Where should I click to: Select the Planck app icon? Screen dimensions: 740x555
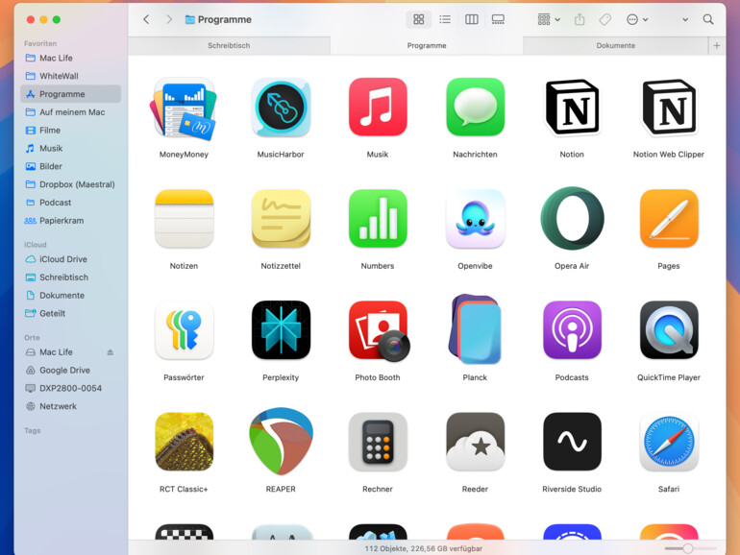pos(475,329)
